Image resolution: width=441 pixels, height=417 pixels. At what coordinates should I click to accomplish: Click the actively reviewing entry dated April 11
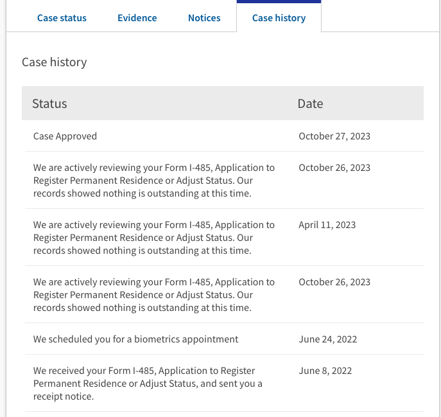[x=154, y=238]
